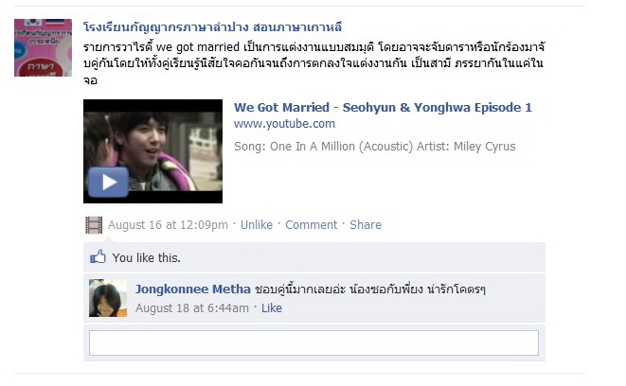Viewport: 626px width, 386px height.
Task: Click the You like this text
Action: pos(146,258)
